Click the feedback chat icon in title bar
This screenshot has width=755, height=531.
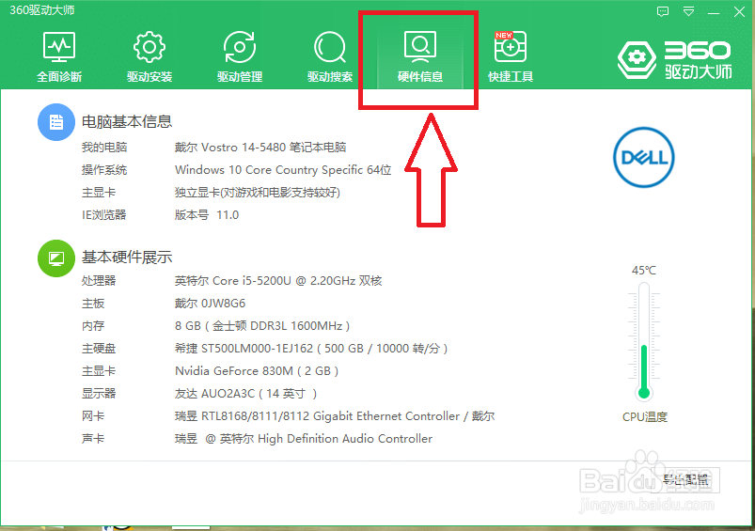click(663, 11)
